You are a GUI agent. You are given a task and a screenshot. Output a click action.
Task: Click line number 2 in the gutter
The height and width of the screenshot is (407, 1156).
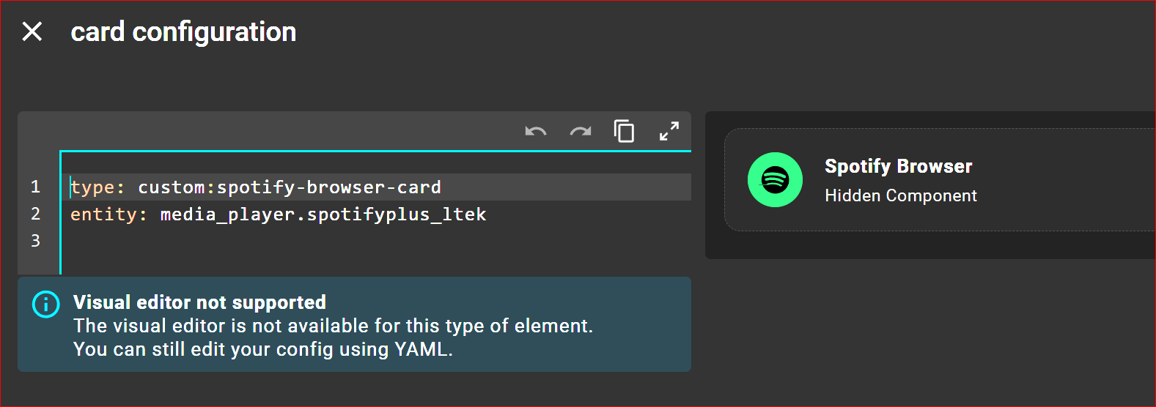pos(35,214)
